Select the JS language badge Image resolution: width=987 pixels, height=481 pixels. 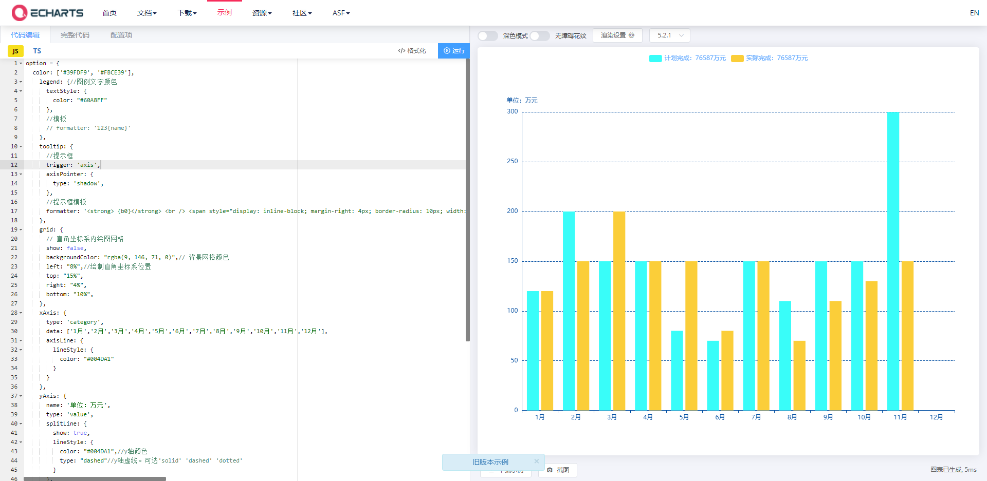(15, 51)
